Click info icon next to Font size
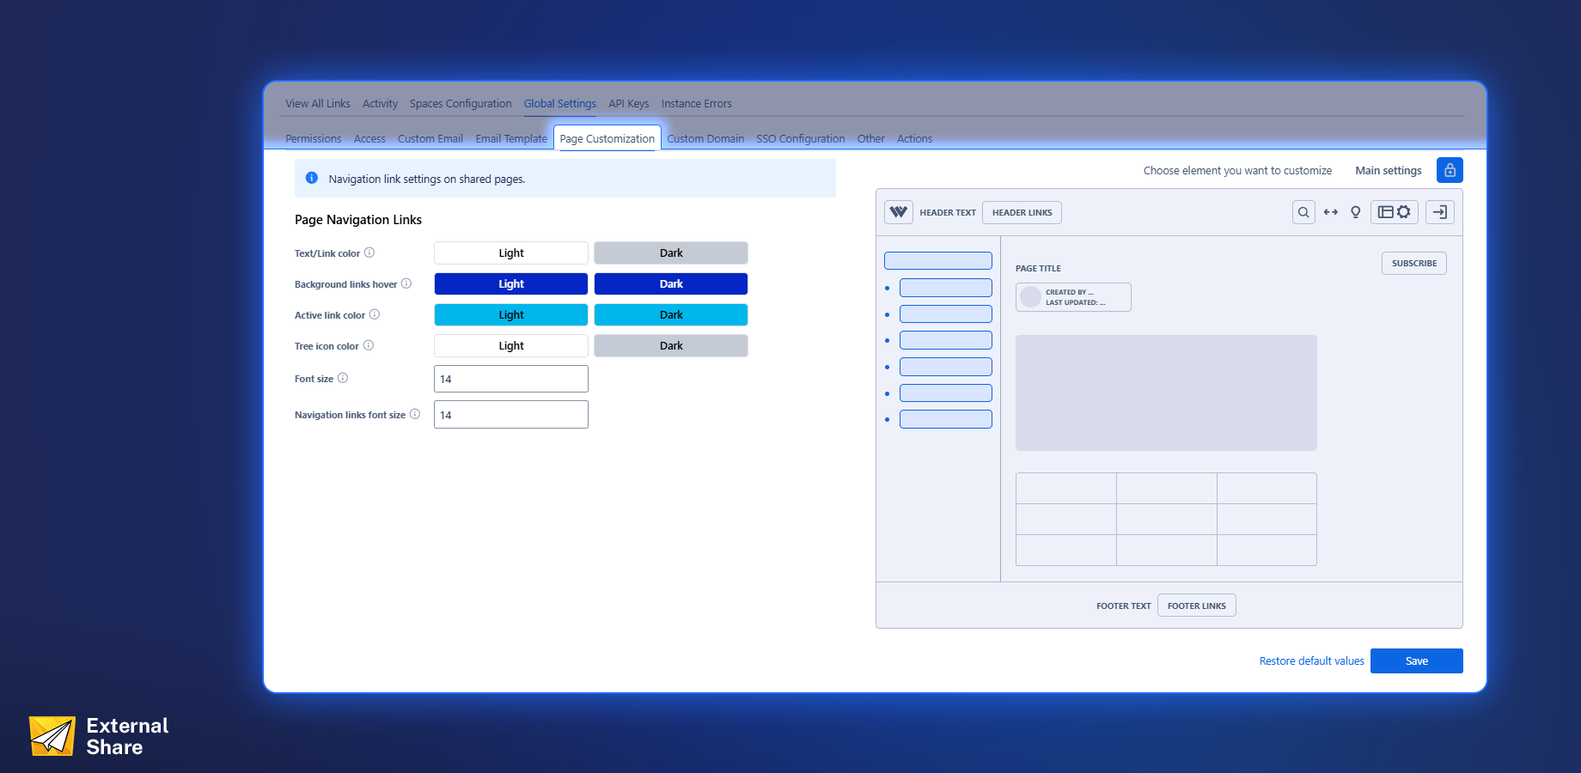The image size is (1581, 773). tap(343, 378)
